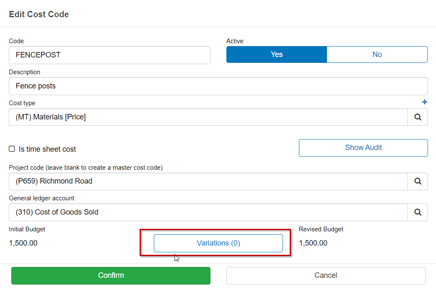The width and height of the screenshot is (436, 290).
Task: Set Active to Yes
Action: [x=277, y=54]
